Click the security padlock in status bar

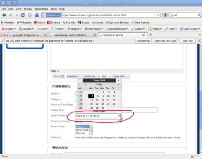pos(192,157)
